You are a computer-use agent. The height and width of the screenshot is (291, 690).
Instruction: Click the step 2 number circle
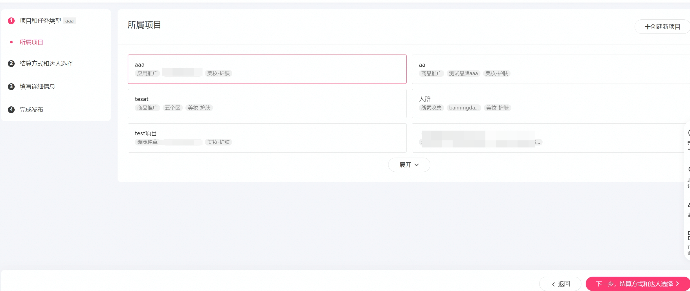tap(11, 64)
